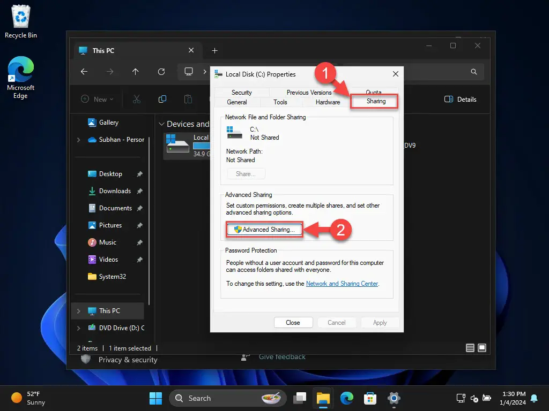Switch to details view using status bar icon
The width and height of the screenshot is (549, 411).
pyautogui.click(x=469, y=348)
